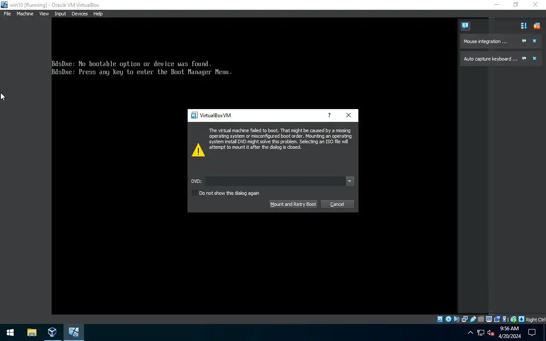This screenshot has height=341, width=546.
Task: Click the dialog's question mark help button
Action: (x=329, y=115)
